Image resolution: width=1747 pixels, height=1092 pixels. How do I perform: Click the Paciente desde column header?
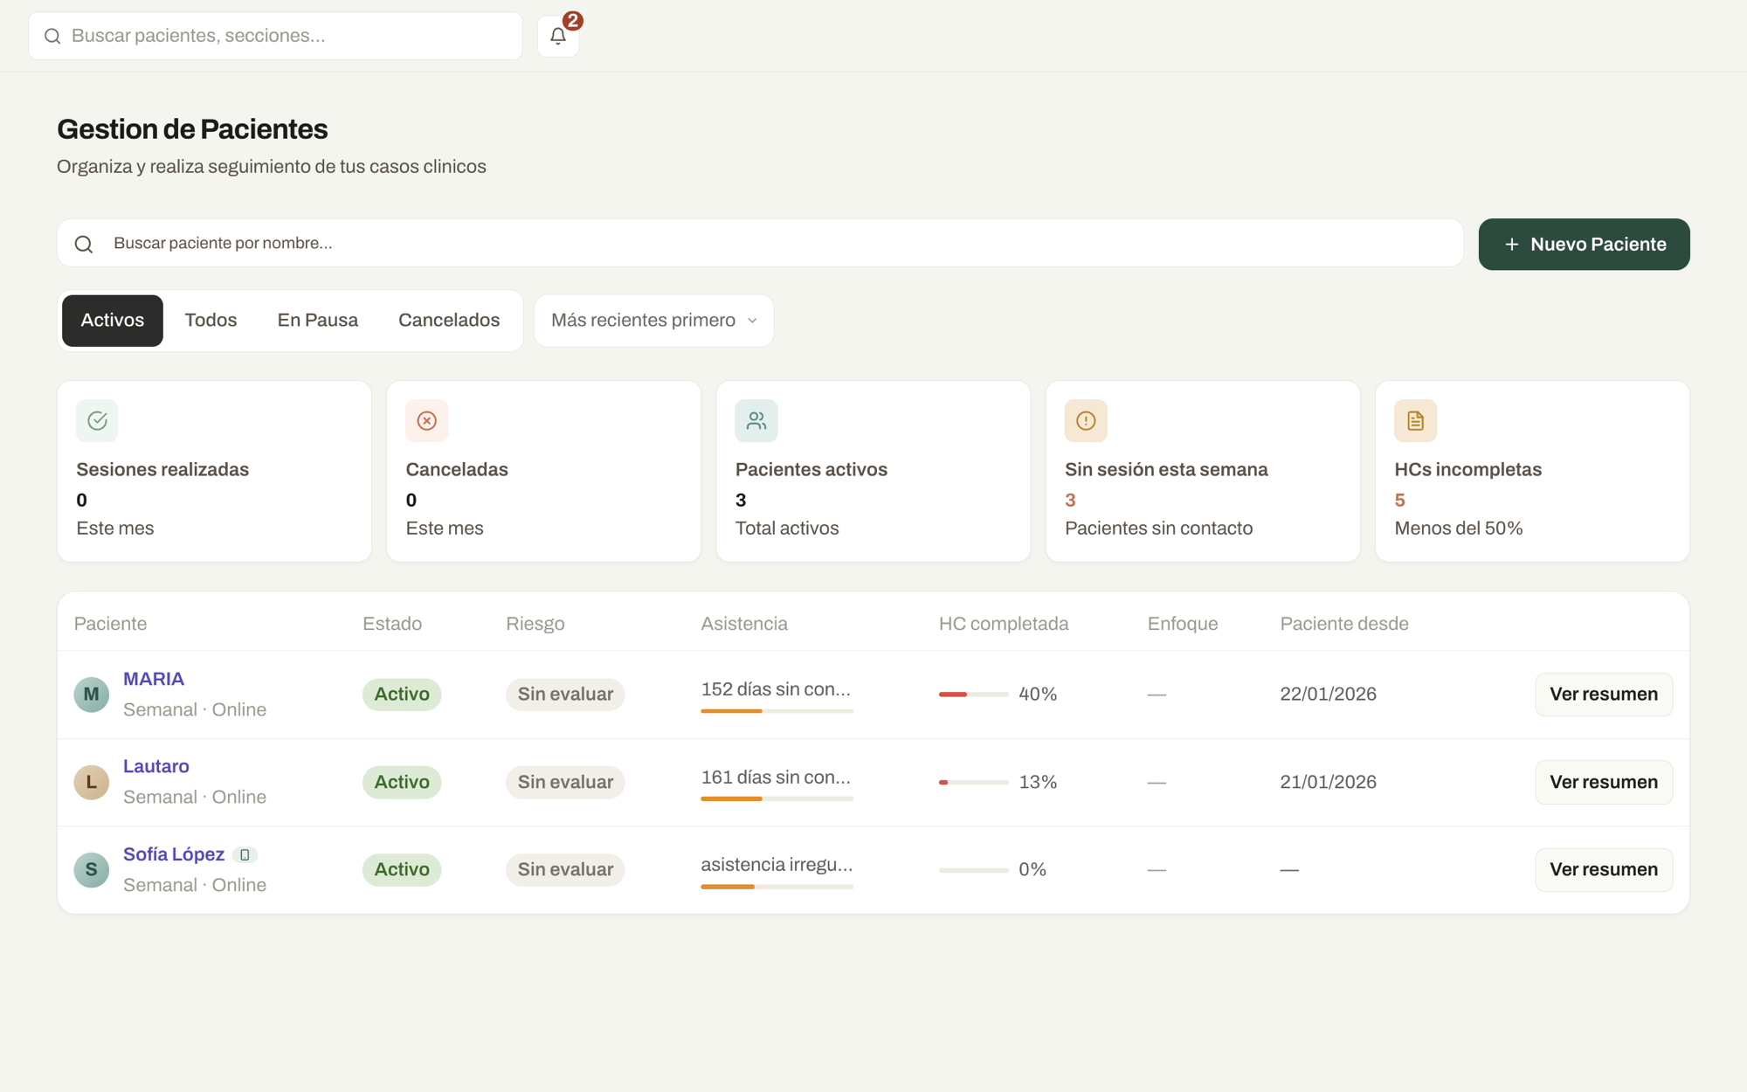(1344, 624)
